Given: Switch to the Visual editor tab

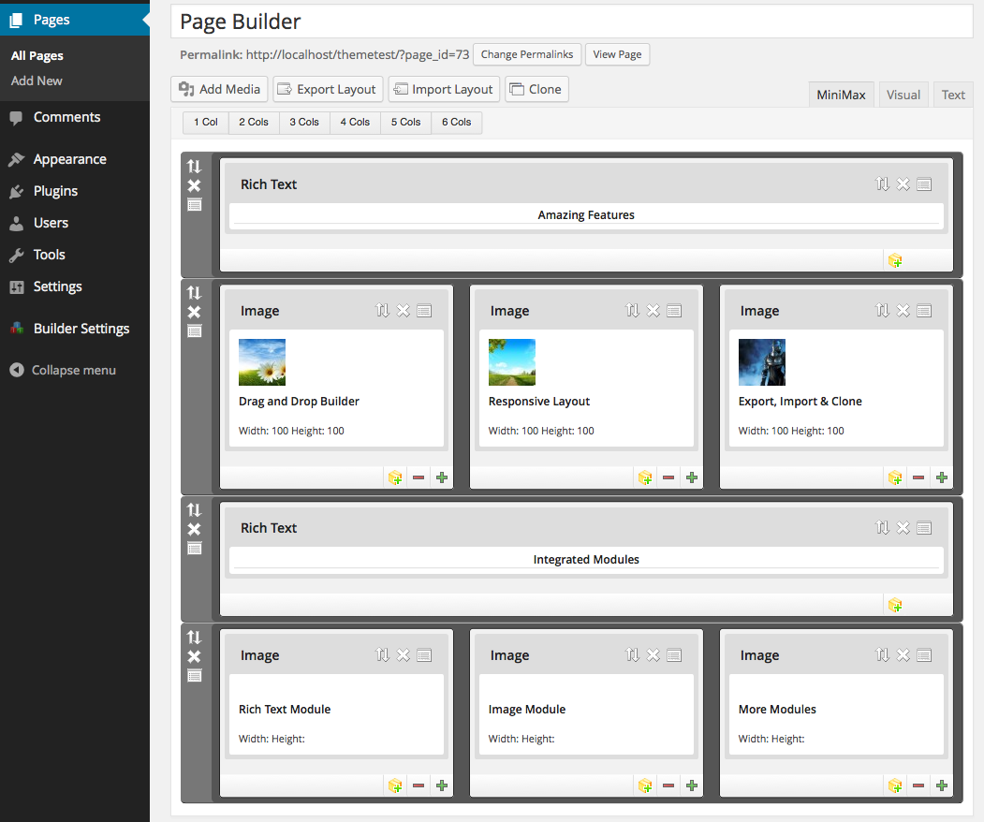Looking at the screenshot, I should pos(903,94).
